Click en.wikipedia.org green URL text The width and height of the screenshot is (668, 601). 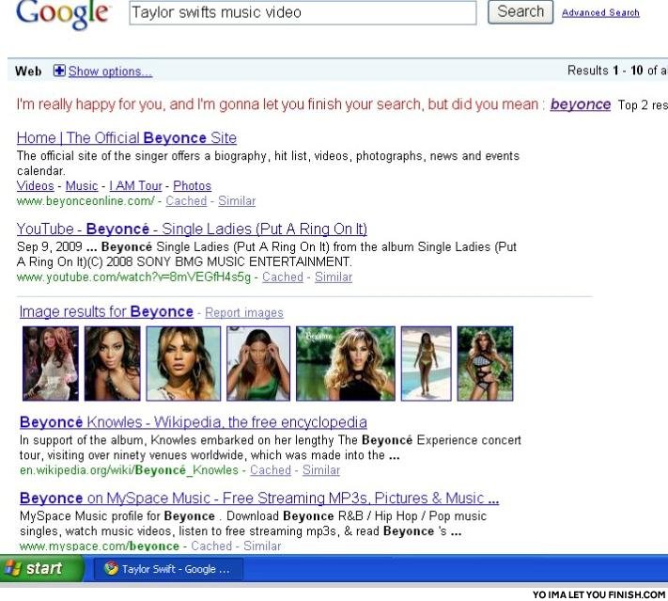coord(129,470)
